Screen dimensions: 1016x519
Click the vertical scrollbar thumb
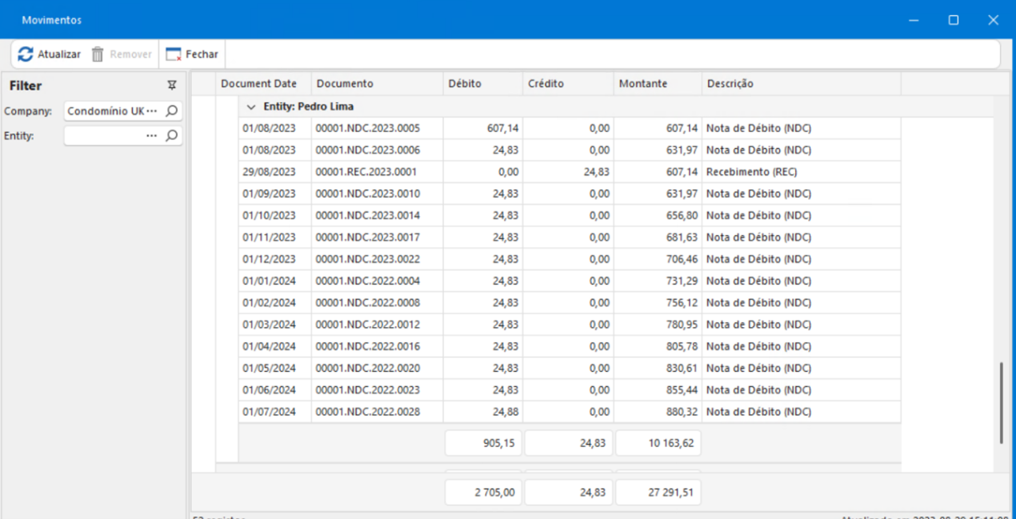pos(1001,402)
